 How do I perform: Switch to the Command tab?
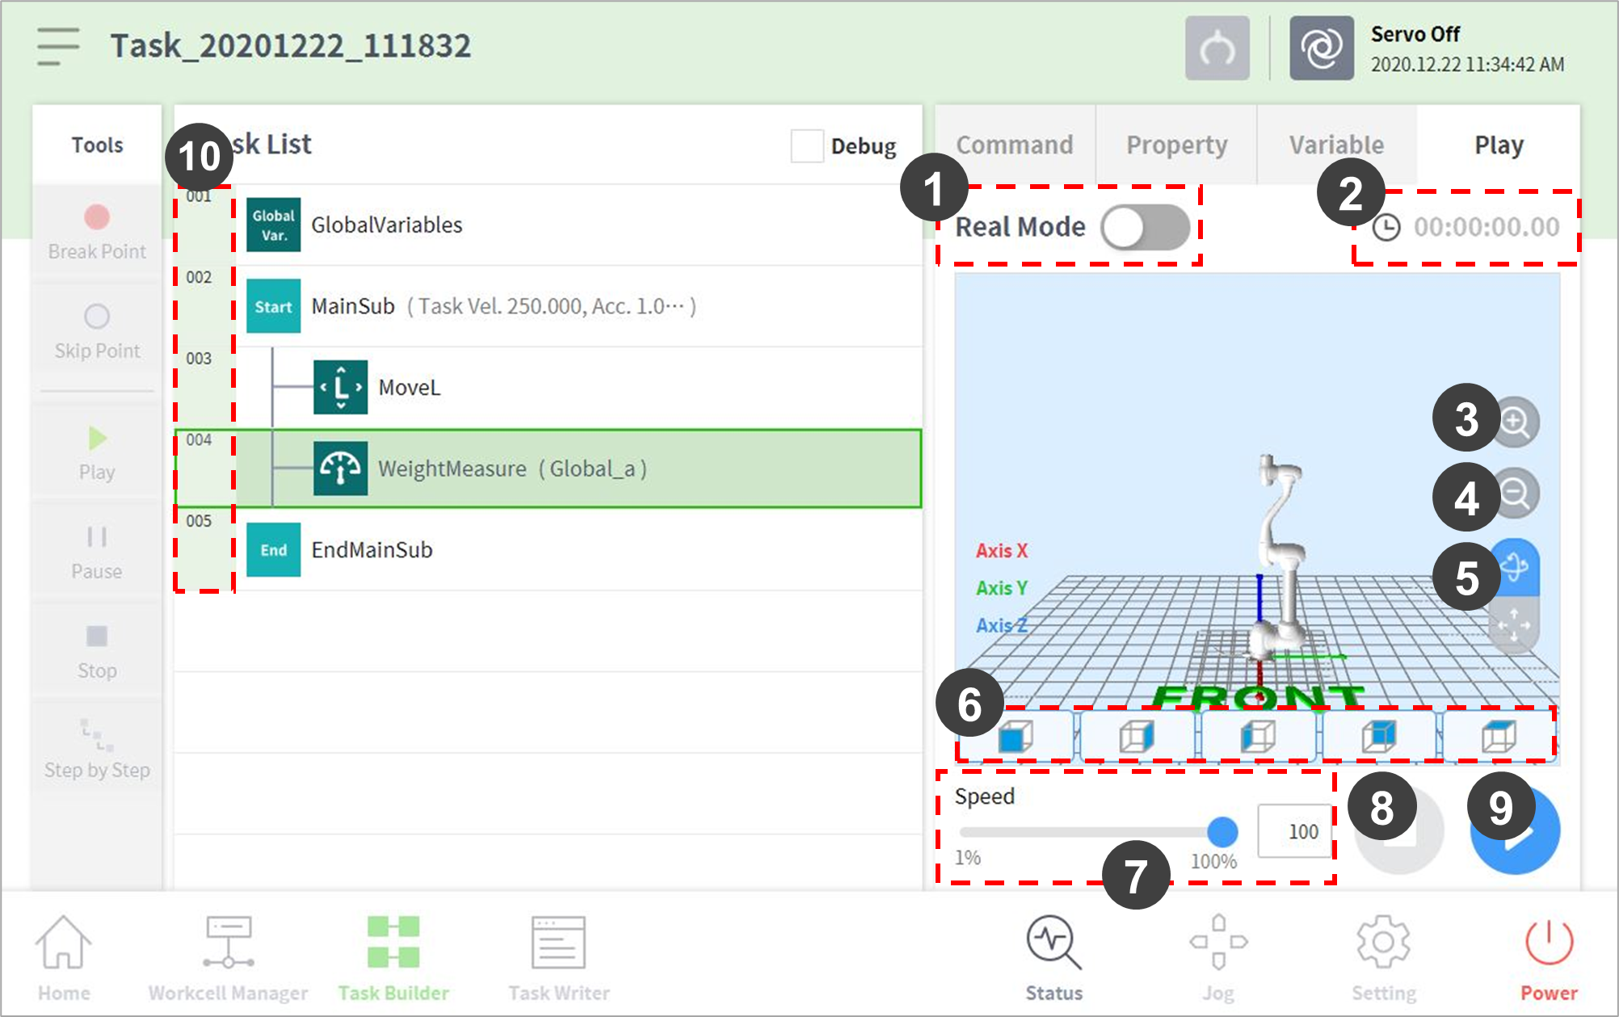coord(1015,145)
